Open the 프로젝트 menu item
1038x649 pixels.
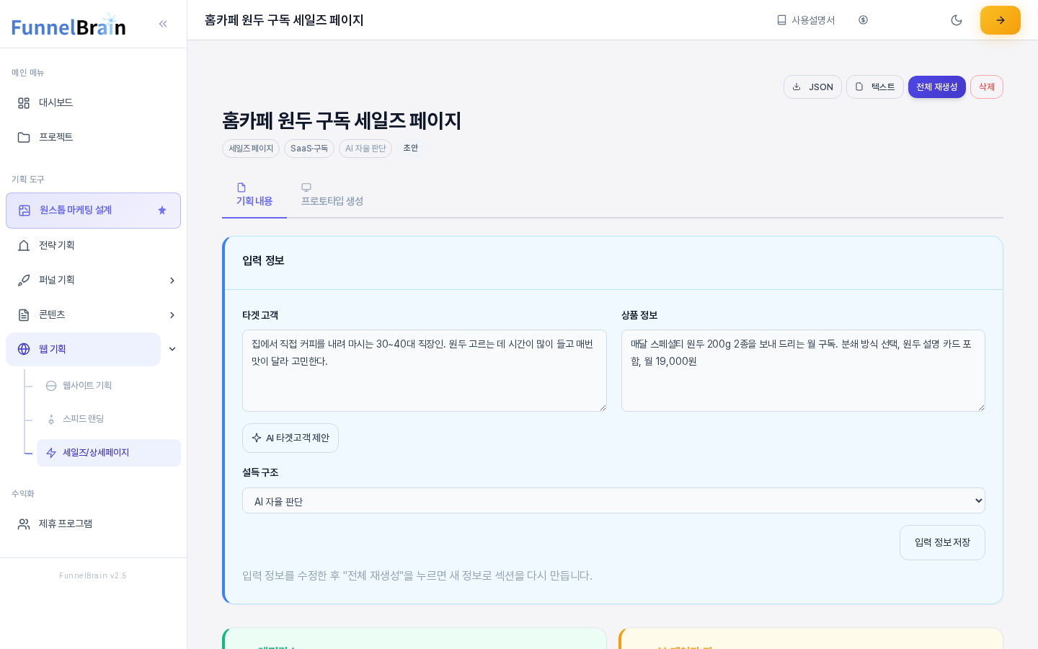point(93,137)
